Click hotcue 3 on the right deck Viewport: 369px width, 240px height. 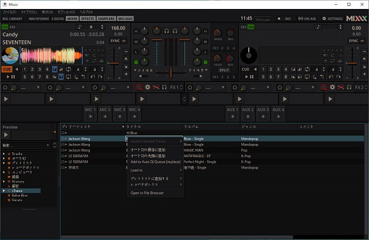(x=278, y=70)
